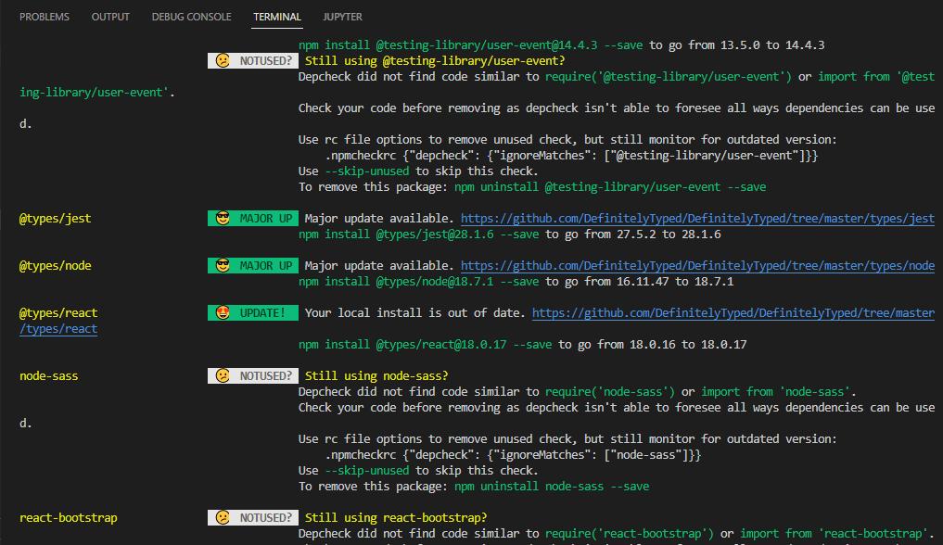Follow the GitHub link ending in types/node
Viewport: 943px width, 545px height.
(697, 266)
